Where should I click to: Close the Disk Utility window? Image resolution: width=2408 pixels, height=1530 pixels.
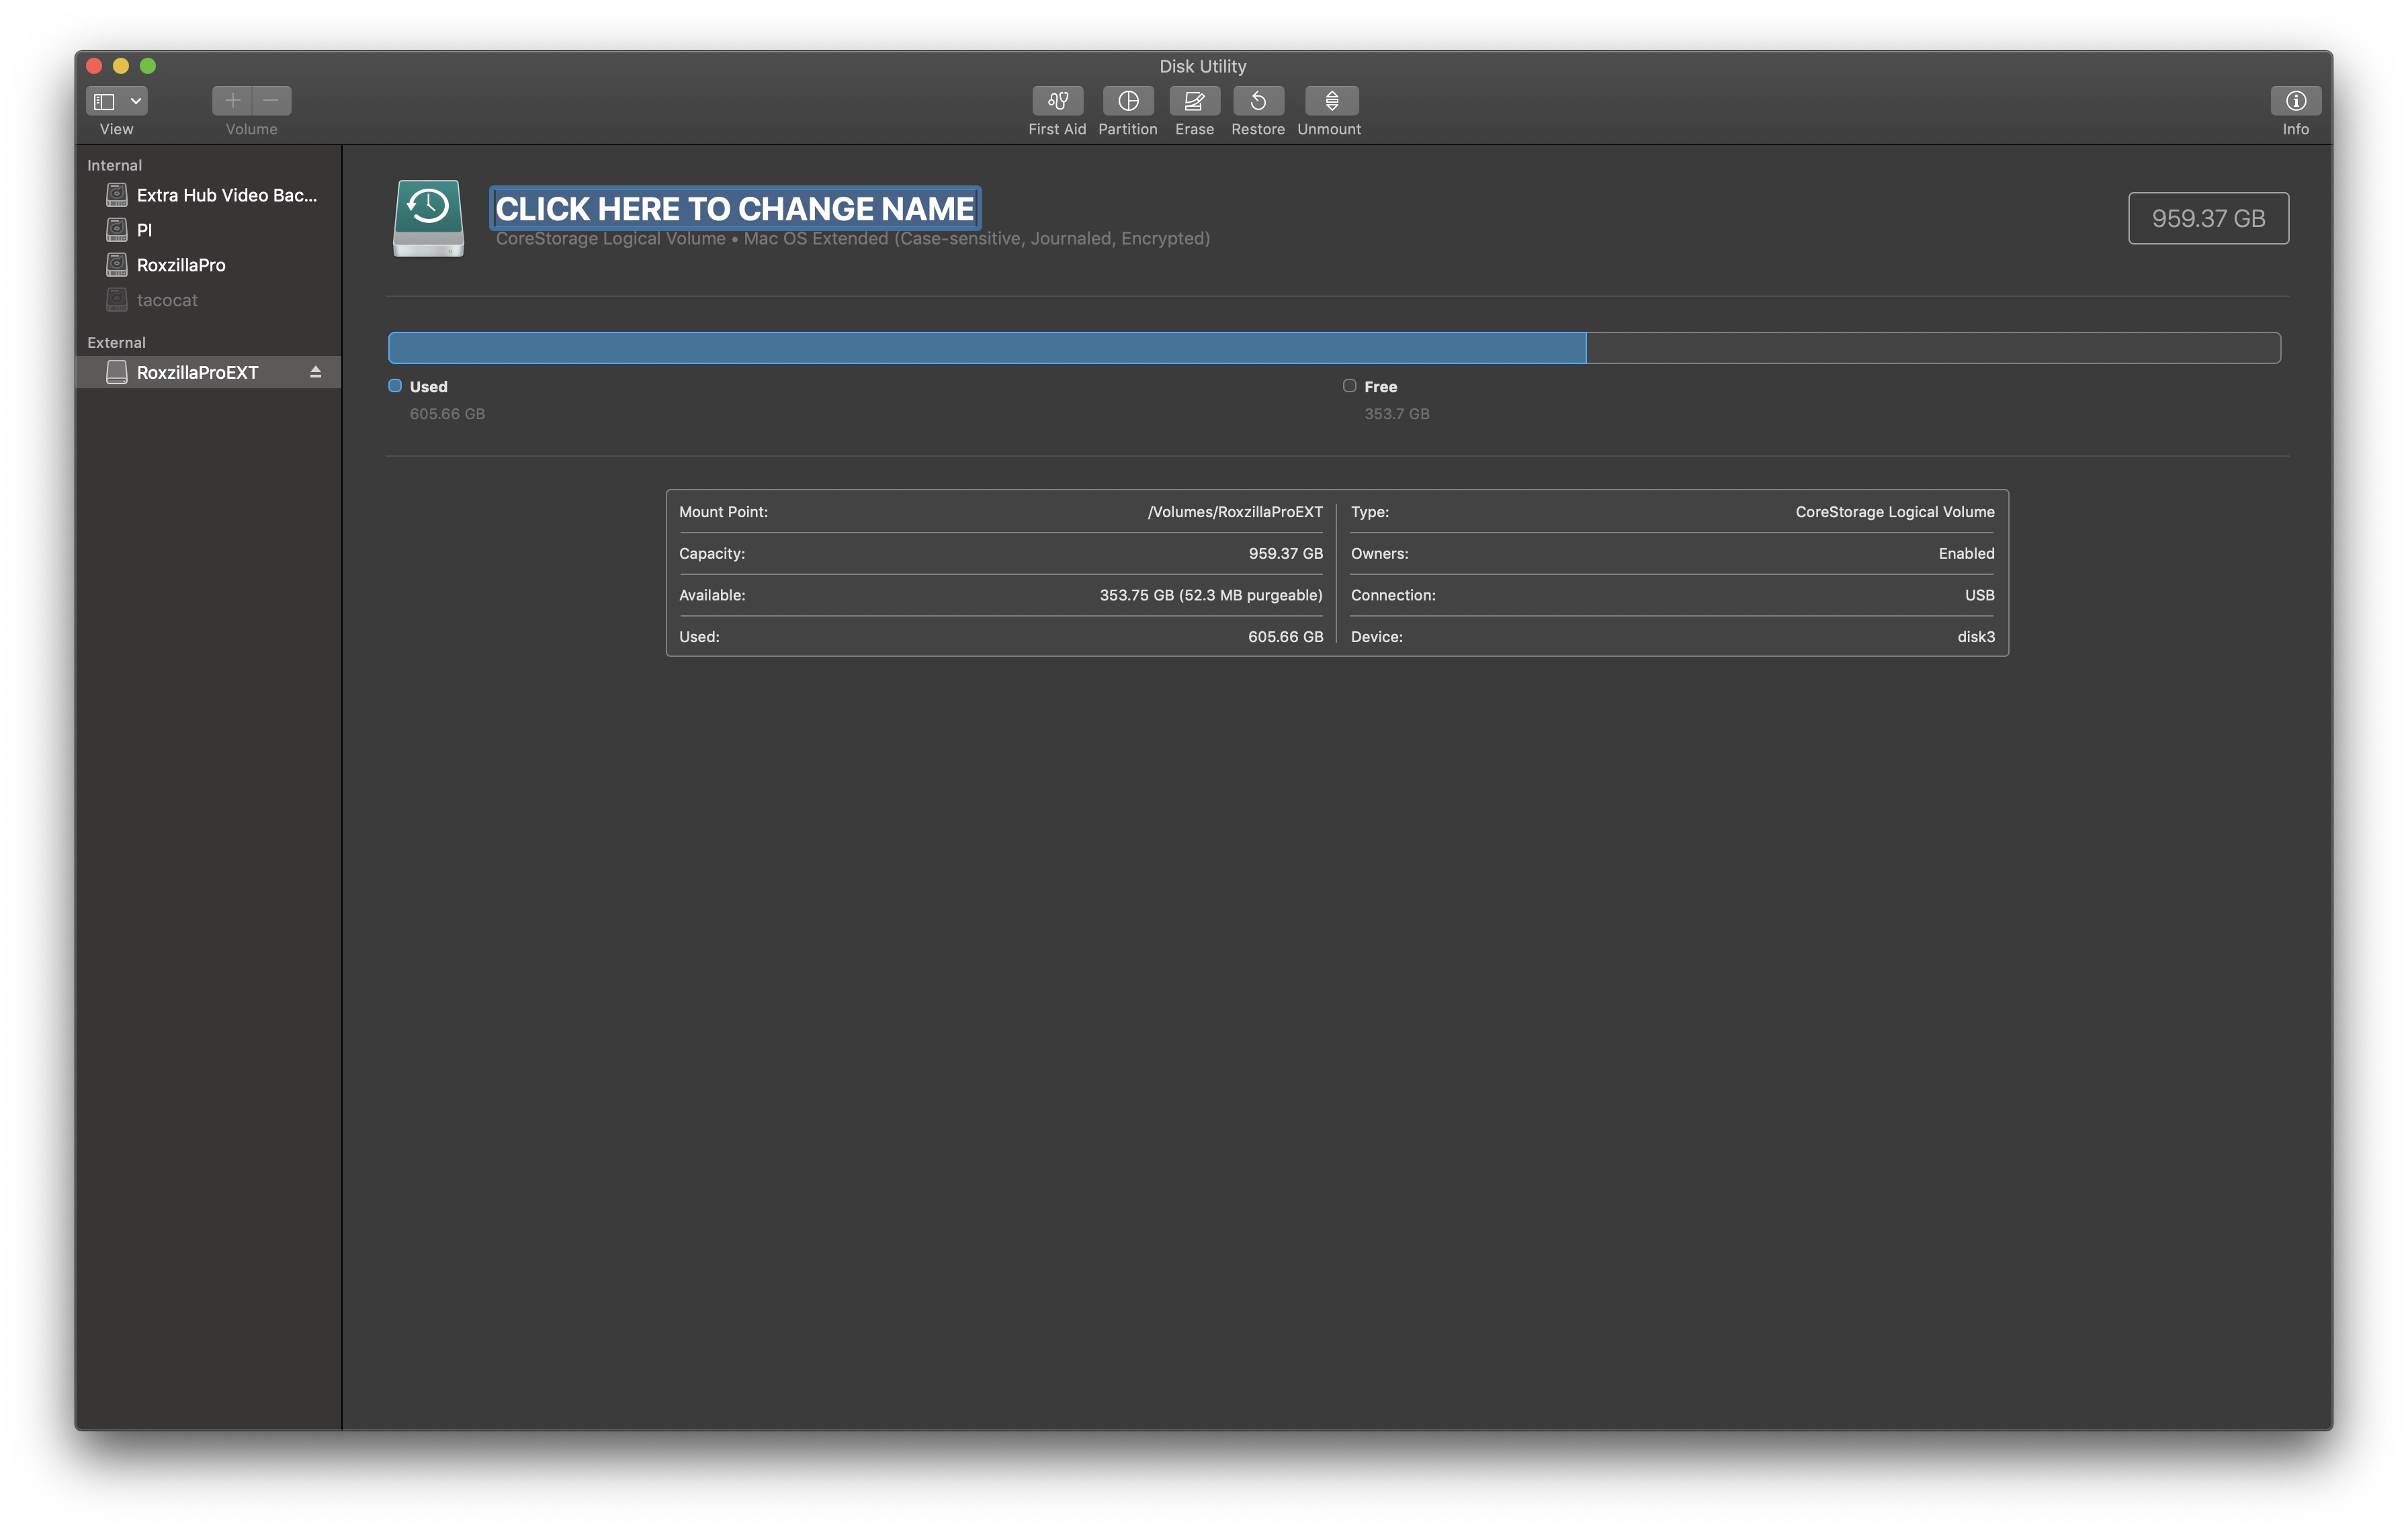(95, 66)
